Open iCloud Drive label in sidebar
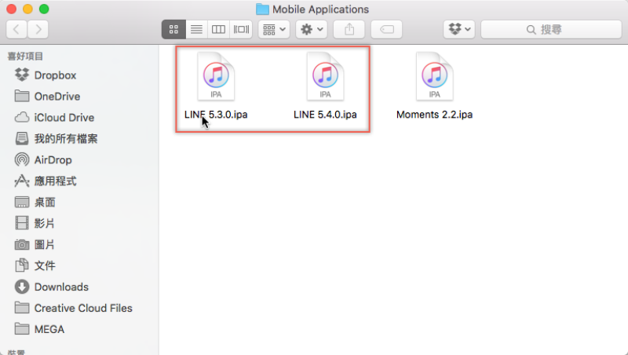 tap(64, 118)
